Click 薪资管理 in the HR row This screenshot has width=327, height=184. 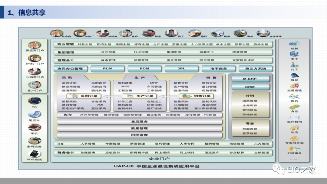(x=137, y=144)
